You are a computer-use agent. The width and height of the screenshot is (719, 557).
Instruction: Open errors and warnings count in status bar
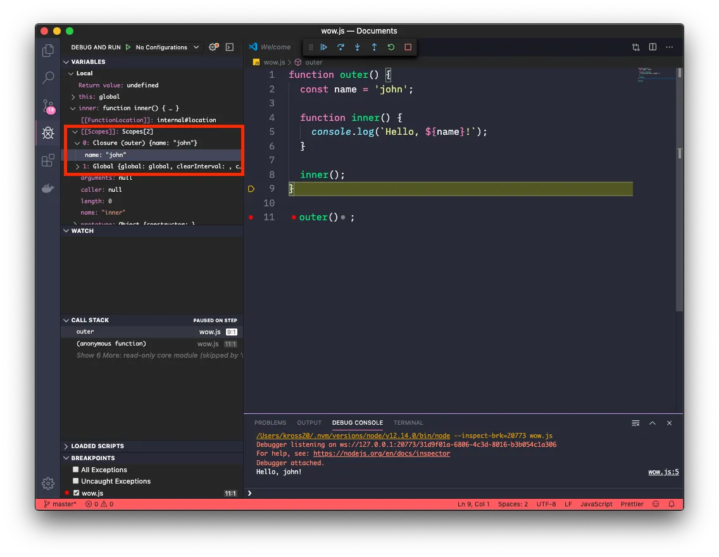pos(99,504)
